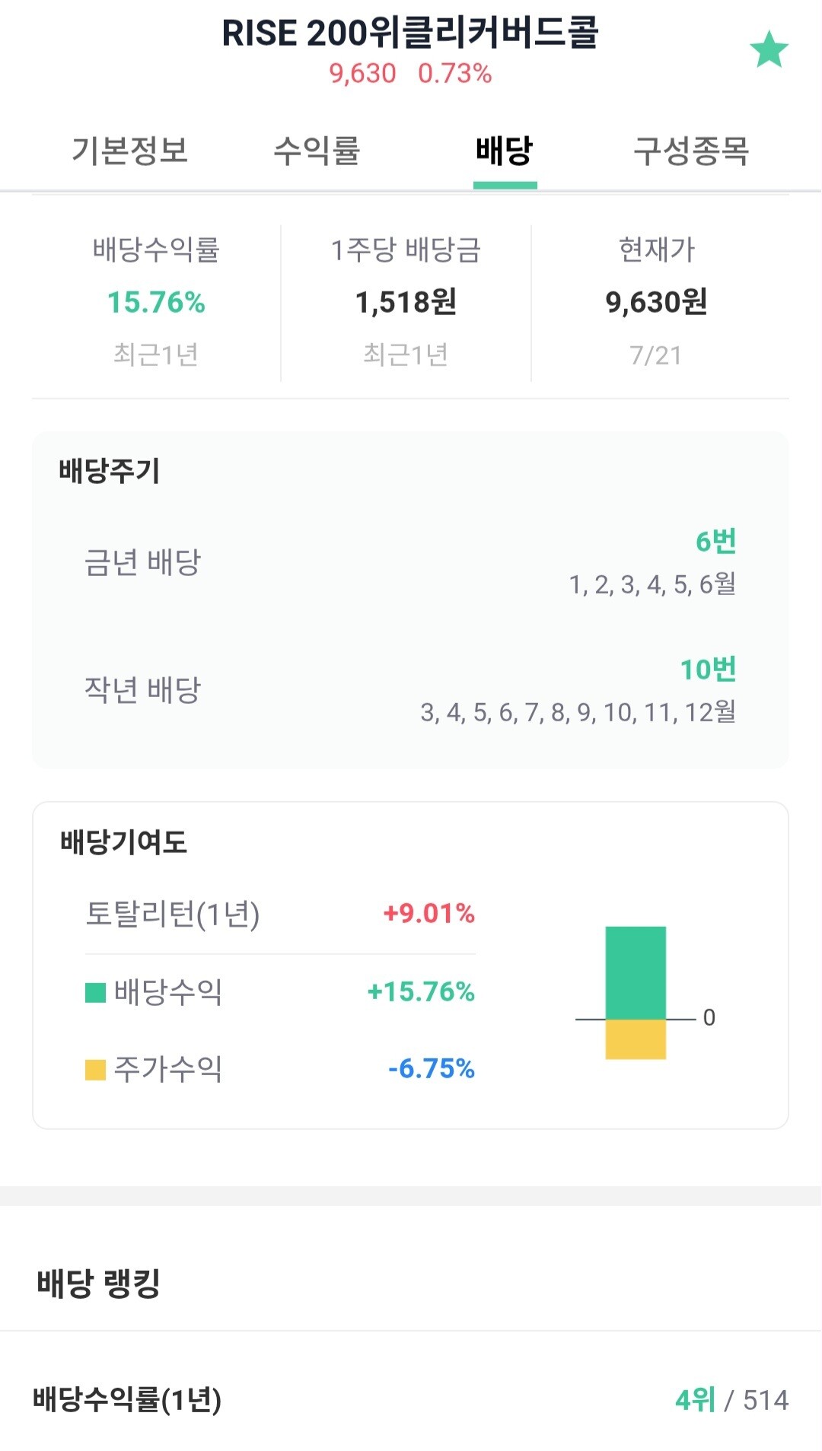This screenshot has height=1451, width=822.
Task: Tap the green bar in the chart
Action: pyautogui.click(x=636, y=972)
